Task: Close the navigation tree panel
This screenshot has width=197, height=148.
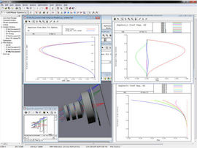Action: click(x=19, y=16)
